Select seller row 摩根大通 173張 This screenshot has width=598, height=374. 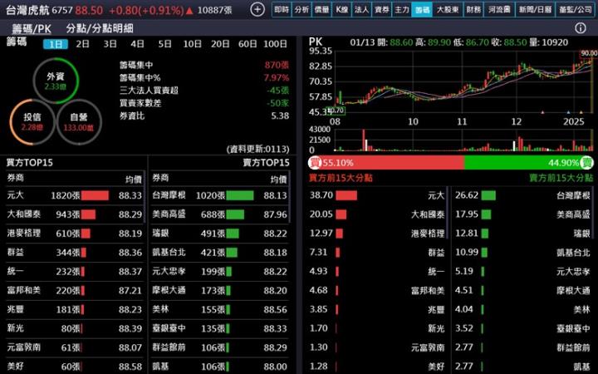[220, 290]
